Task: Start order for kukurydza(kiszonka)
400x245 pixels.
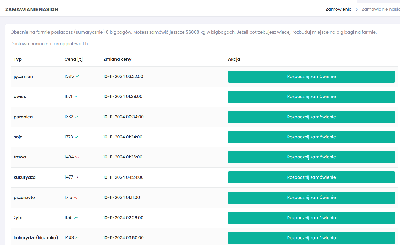Action: pyautogui.click(x=311, y=238)
